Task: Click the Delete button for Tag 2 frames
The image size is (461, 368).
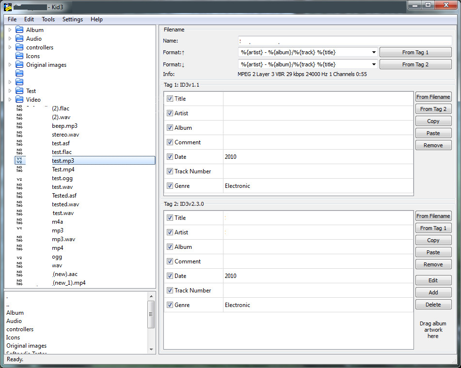Action: [433, 305]
